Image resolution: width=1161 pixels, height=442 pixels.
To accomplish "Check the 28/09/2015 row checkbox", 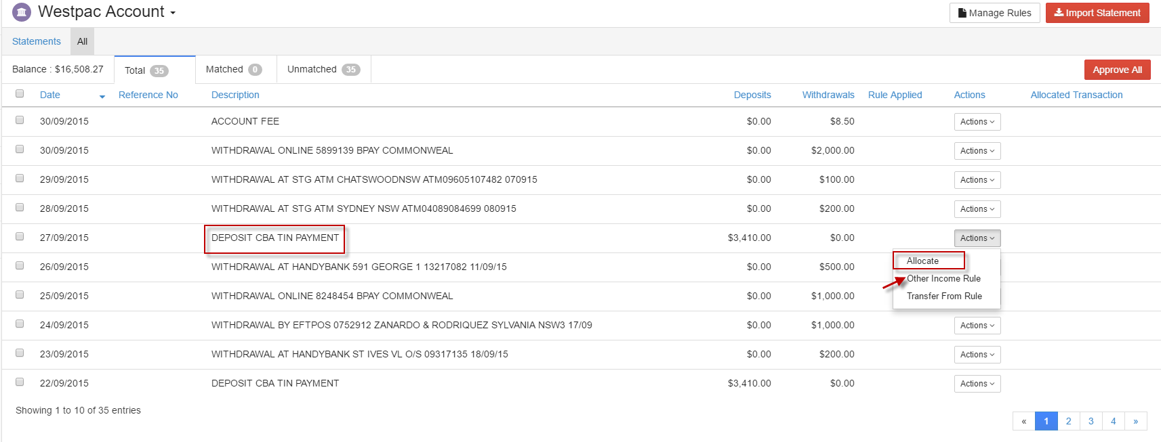I will [20, 207].
